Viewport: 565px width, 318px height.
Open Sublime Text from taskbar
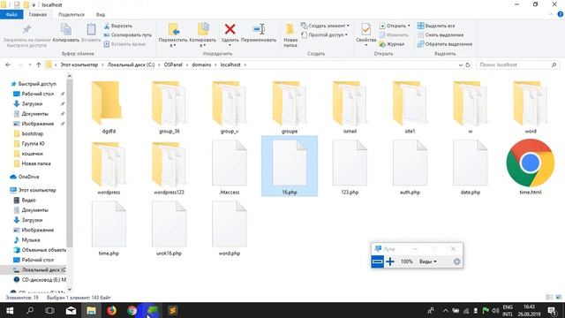(173, 310)
